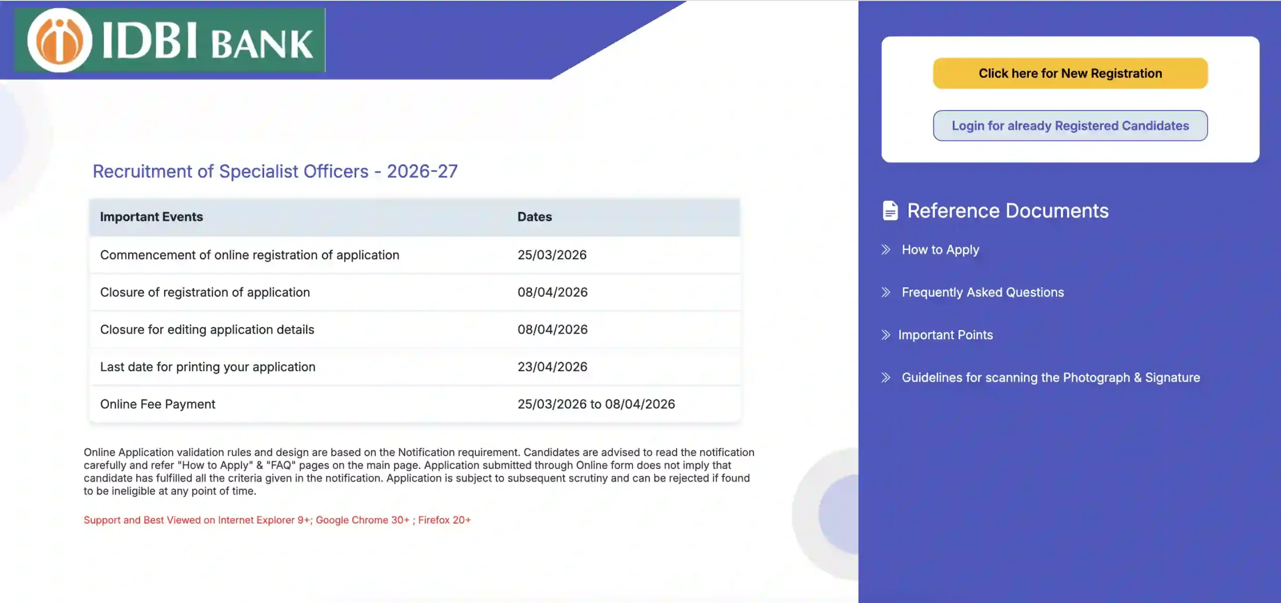The height and width of the screenshot is (603, 1281).
Task: Click chevron icon beside Guidelines for scanning
Action: click(886, 378)
